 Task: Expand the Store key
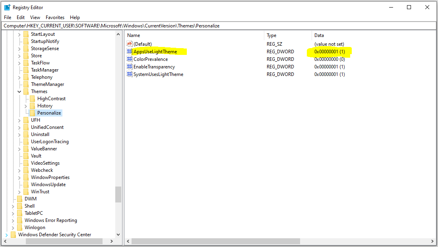point(19,56)
